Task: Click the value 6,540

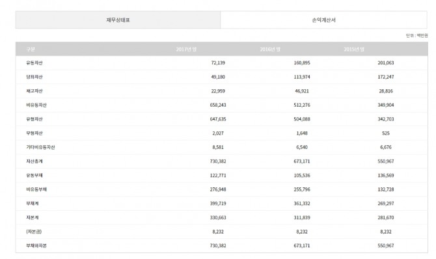Action: (x=302, y=147)
